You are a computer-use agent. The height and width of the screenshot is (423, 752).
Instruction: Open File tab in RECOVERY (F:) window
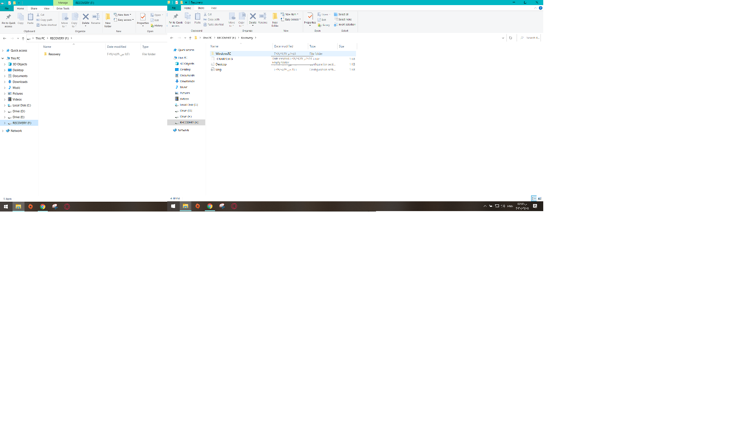pos(7,8)
